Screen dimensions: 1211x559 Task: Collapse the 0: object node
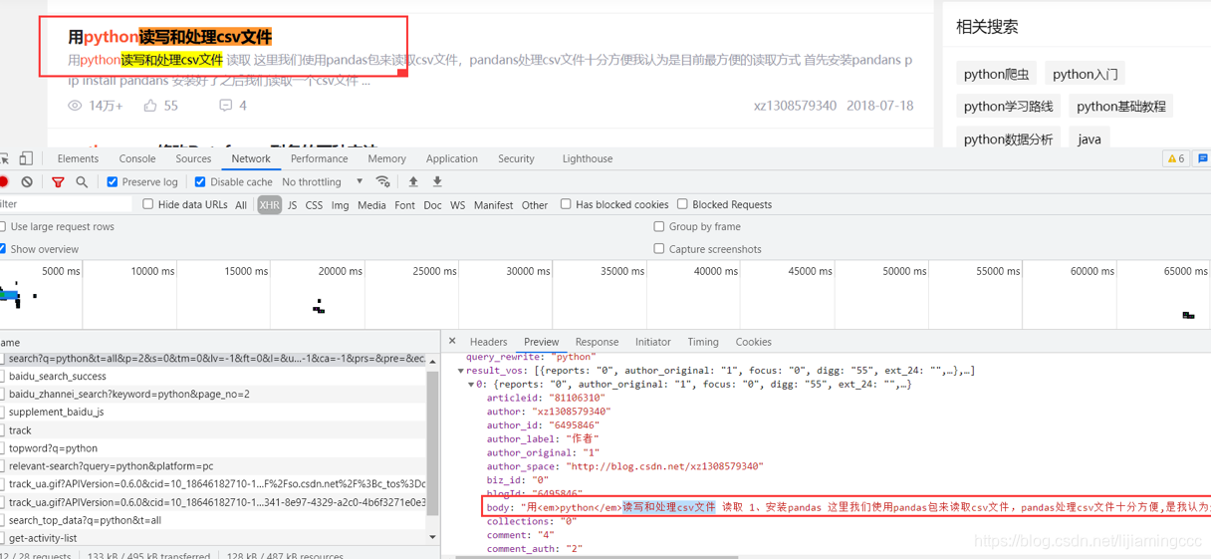(x=471, y=384)
